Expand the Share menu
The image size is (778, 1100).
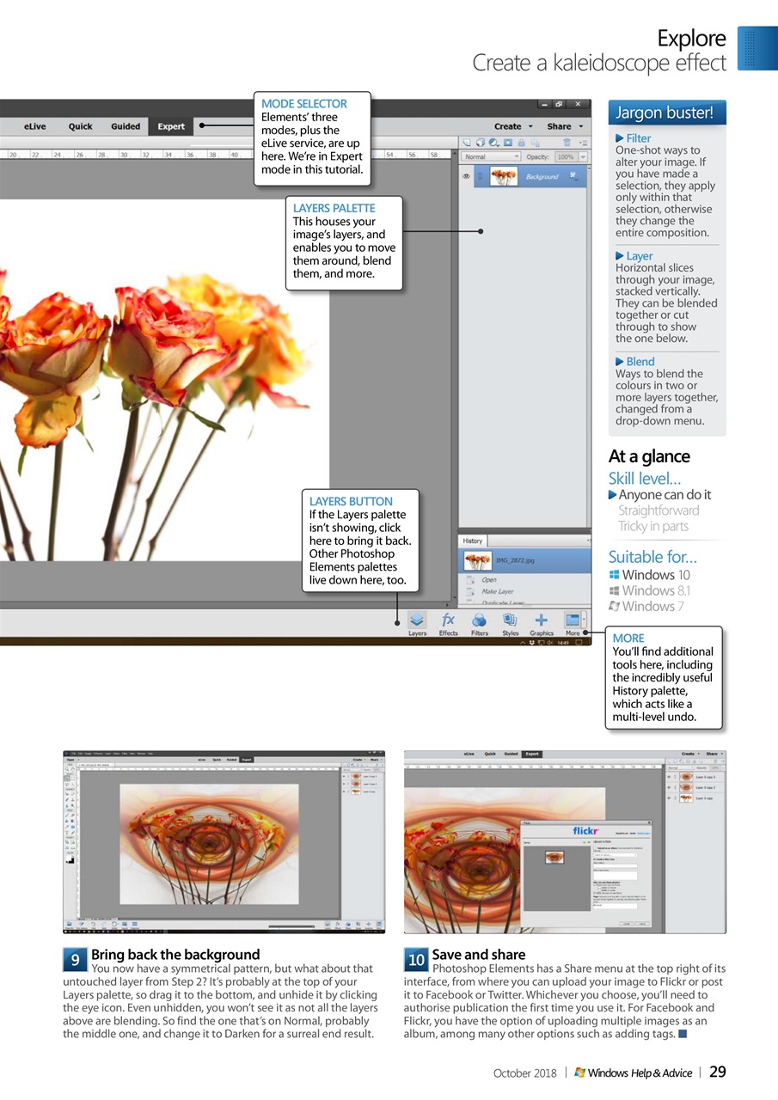tap(563, 126)
